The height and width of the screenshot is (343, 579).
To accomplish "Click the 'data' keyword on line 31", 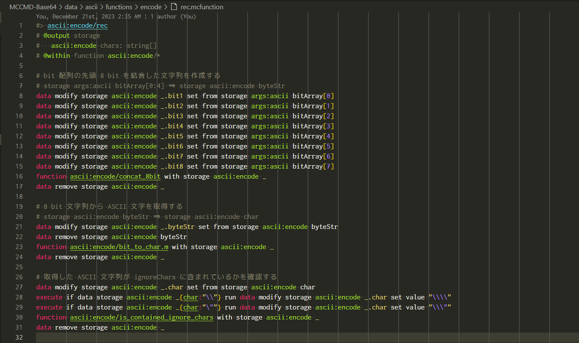I will 44,327.
